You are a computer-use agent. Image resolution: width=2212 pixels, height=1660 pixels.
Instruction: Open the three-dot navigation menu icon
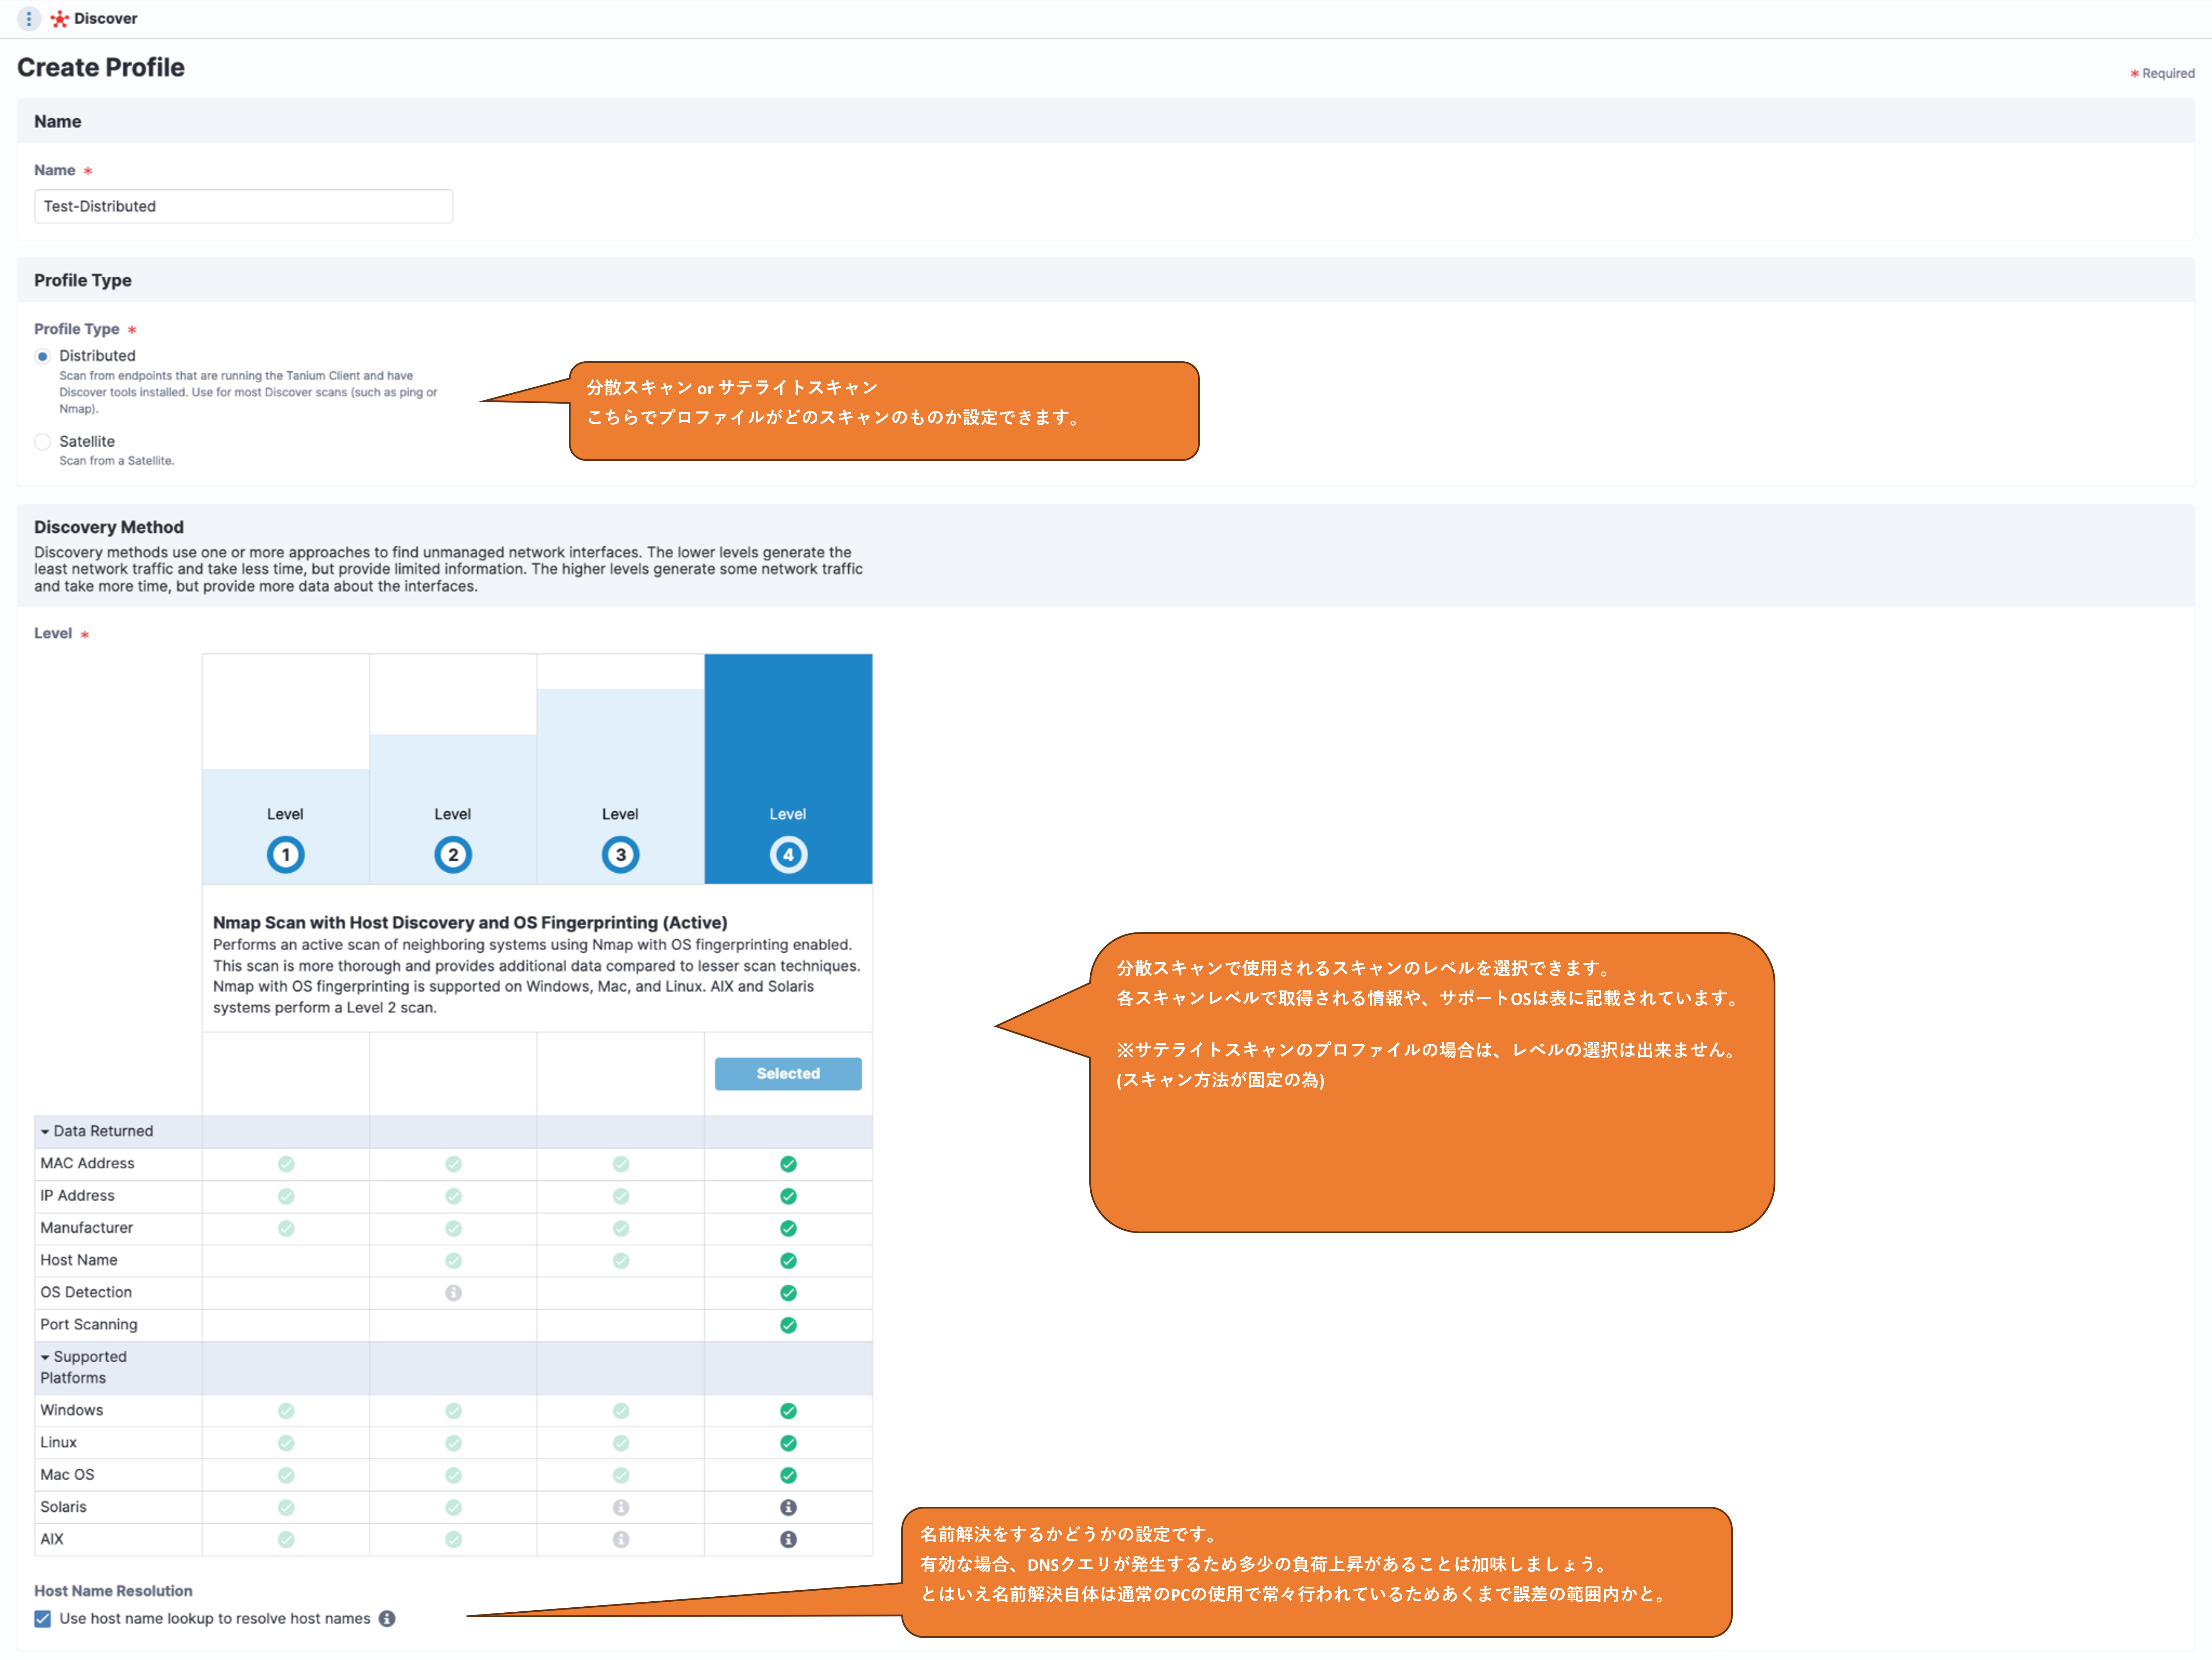(29, 18)
